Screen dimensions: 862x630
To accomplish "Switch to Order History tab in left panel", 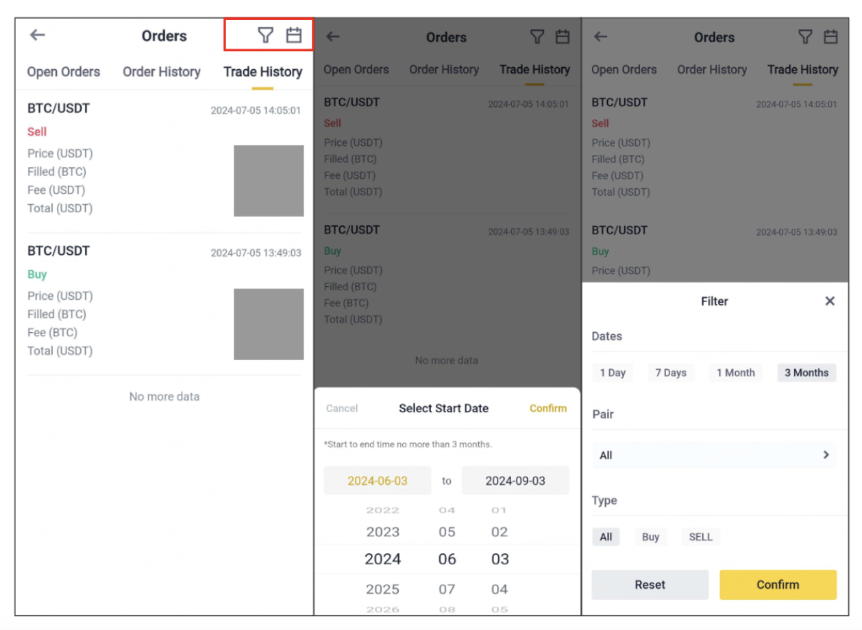I will (162, 72).
